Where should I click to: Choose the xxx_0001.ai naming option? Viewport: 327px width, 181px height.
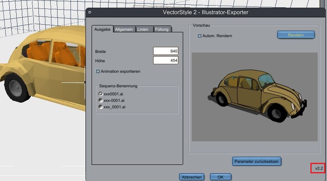pyautogui.click(x=100, y=107)
